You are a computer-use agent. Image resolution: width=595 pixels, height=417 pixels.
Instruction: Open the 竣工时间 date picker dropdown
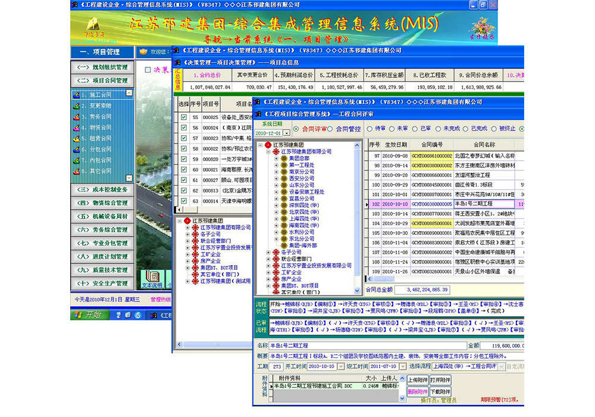pyautogui.click(x=402, y=366)
